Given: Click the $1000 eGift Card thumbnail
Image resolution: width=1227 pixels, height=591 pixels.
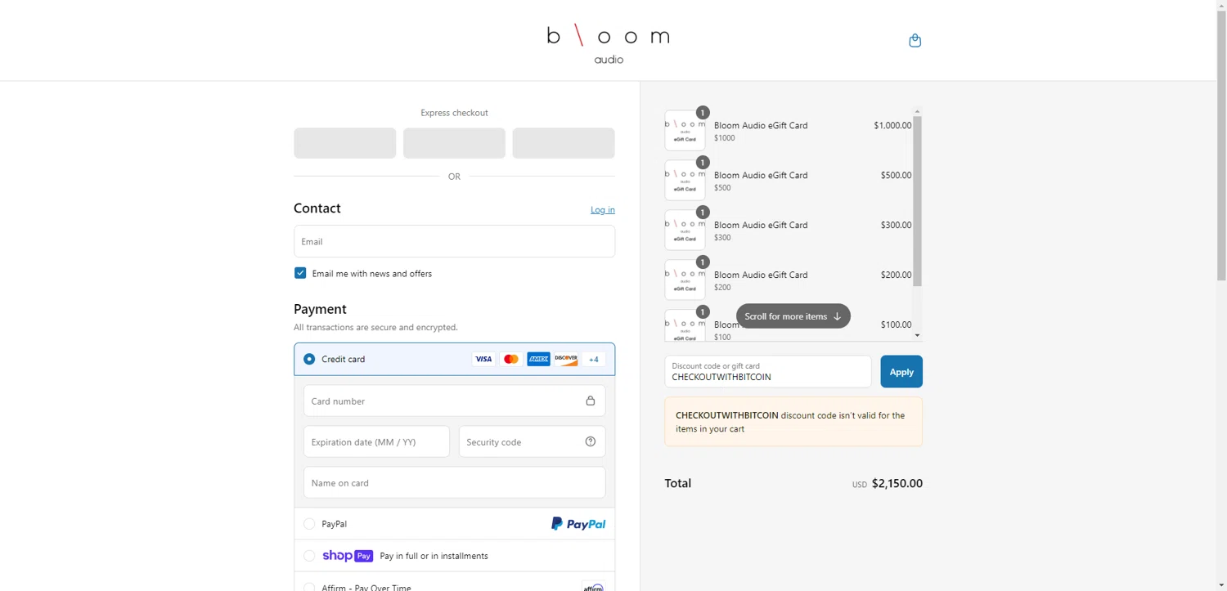Looking at the screenshot, I should pyautogui.click(x=685, y=131).
